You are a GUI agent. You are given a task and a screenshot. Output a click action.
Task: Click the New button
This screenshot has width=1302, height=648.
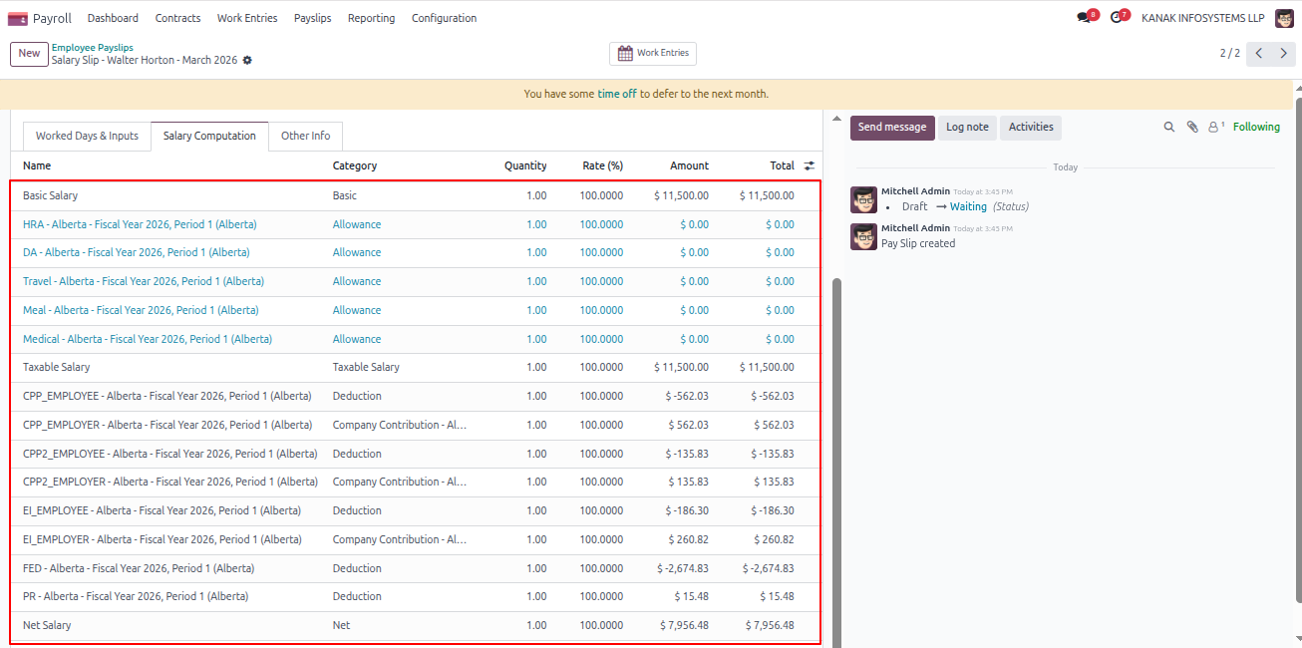29,54
